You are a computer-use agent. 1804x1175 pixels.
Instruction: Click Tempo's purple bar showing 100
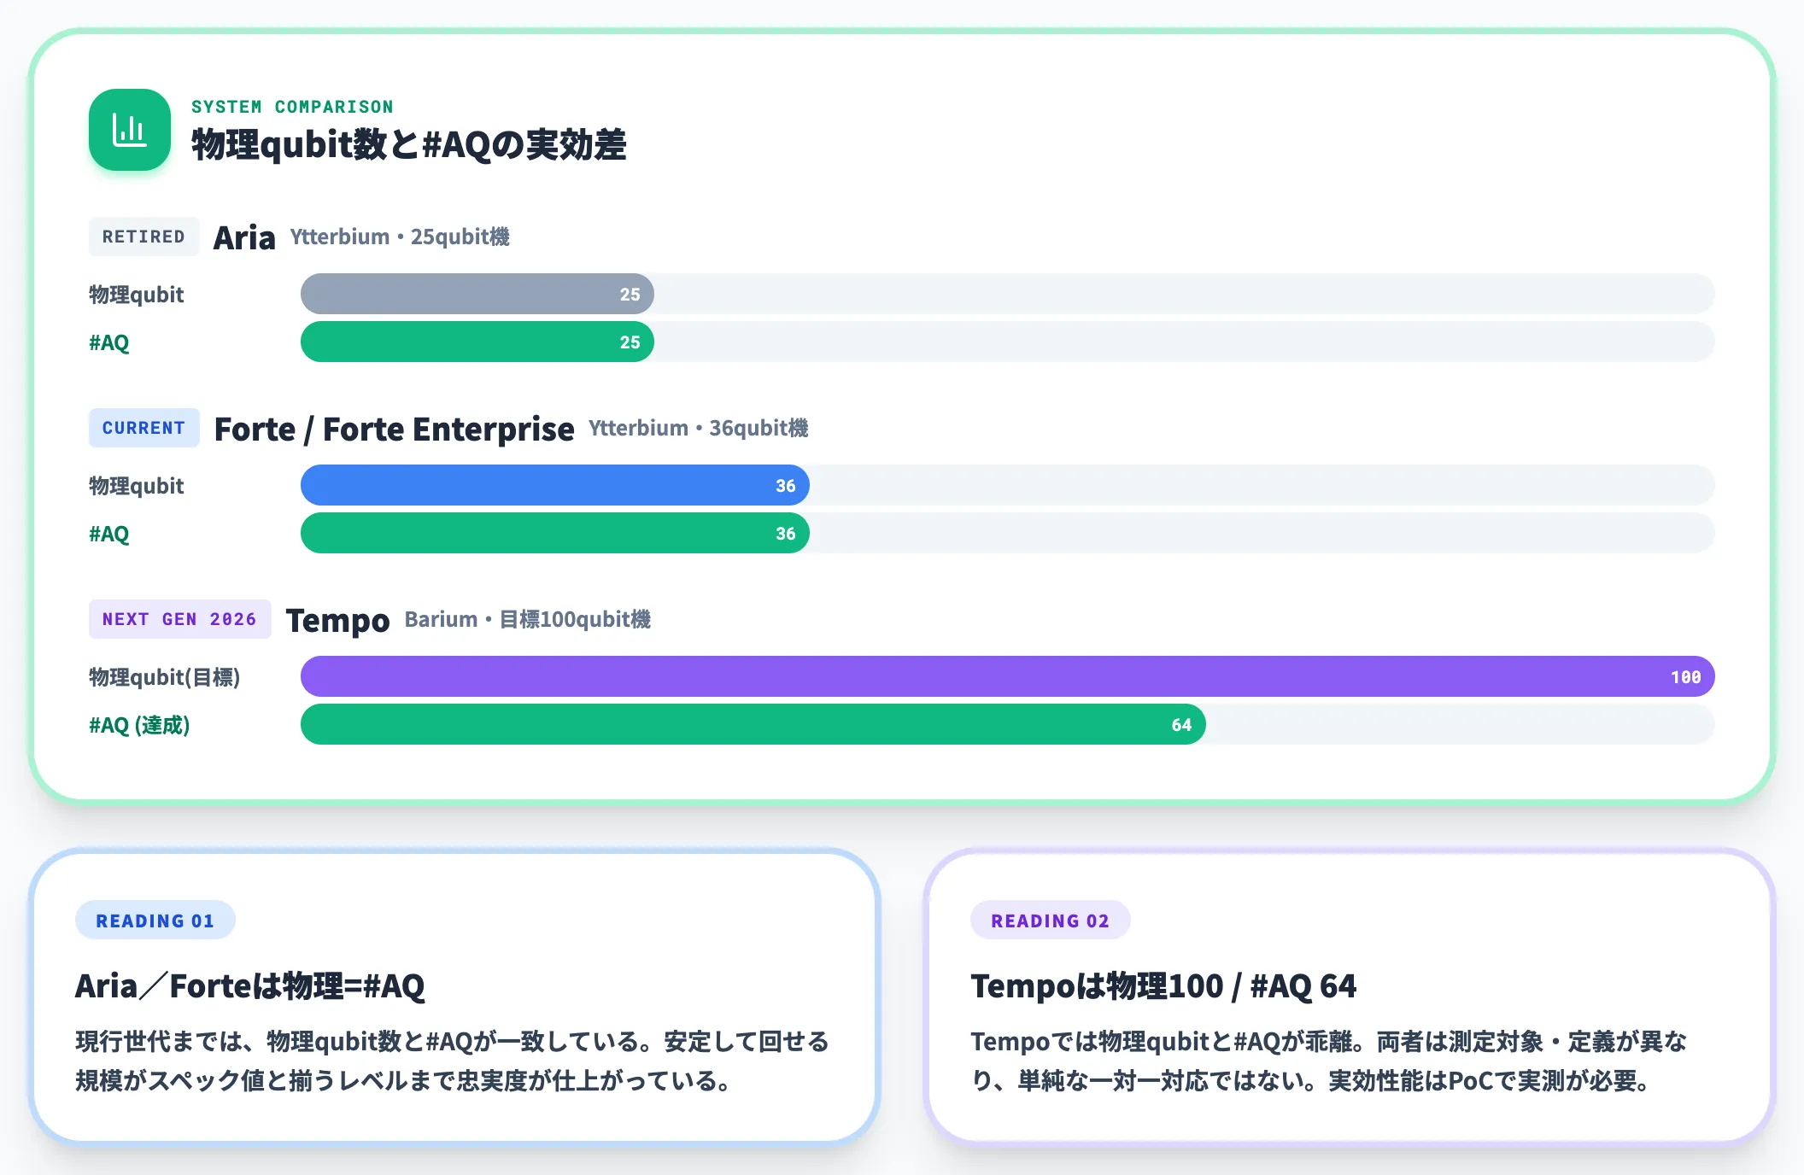[1008, 676]
